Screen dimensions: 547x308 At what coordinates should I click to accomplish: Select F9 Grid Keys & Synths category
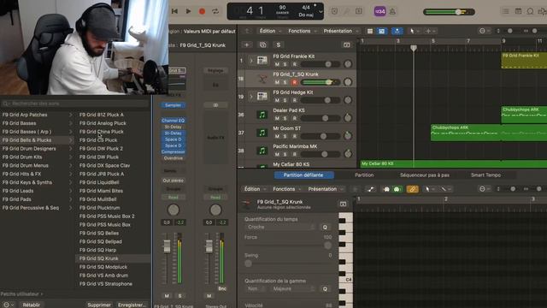point(37,182)
